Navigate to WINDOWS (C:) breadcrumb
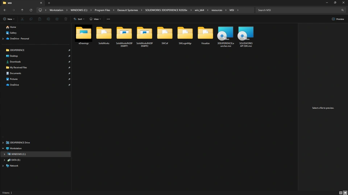This screenshot has width=348, height=195. tap(79, 10)
